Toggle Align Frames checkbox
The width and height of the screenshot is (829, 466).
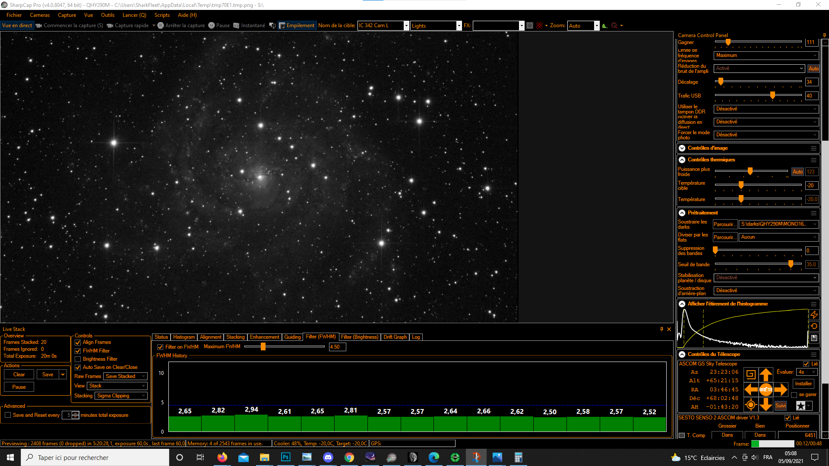pyautogui.click(x=78, y=343)
